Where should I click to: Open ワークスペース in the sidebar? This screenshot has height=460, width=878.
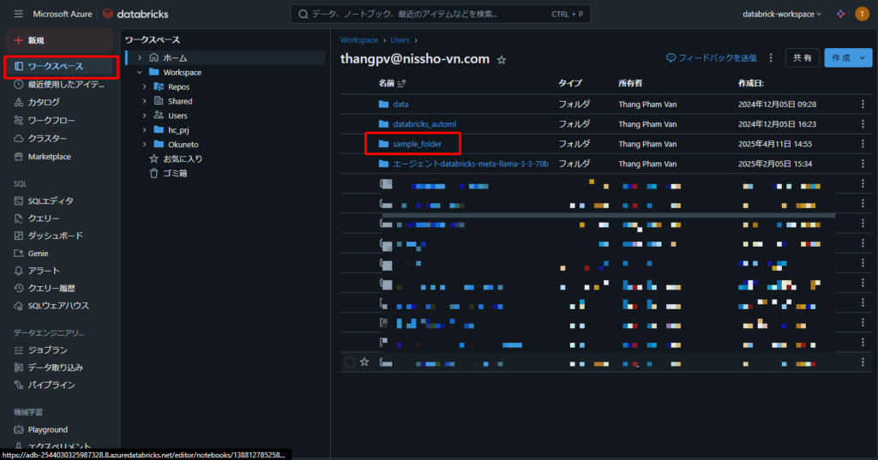[61, 67]
